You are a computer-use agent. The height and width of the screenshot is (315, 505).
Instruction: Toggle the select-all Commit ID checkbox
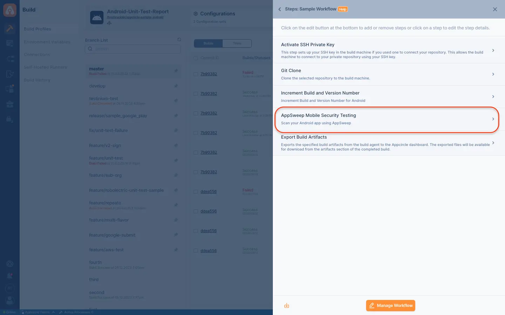click(196, 58)
